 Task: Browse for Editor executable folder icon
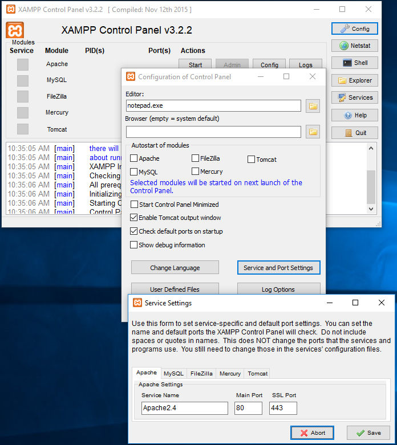[x=313, y=106]
